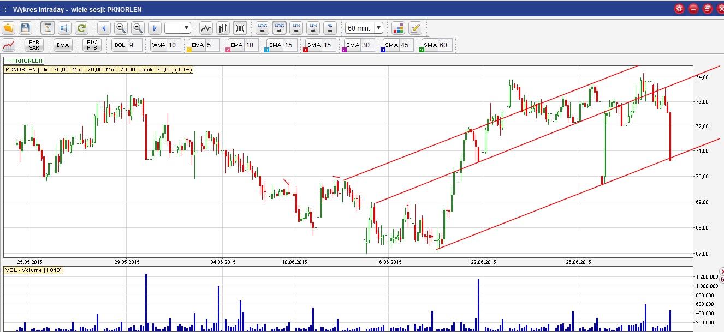Image resolution: width=724 pixels, height=332 pixels.
Task: Click the open folder icon
Action: 8,28
